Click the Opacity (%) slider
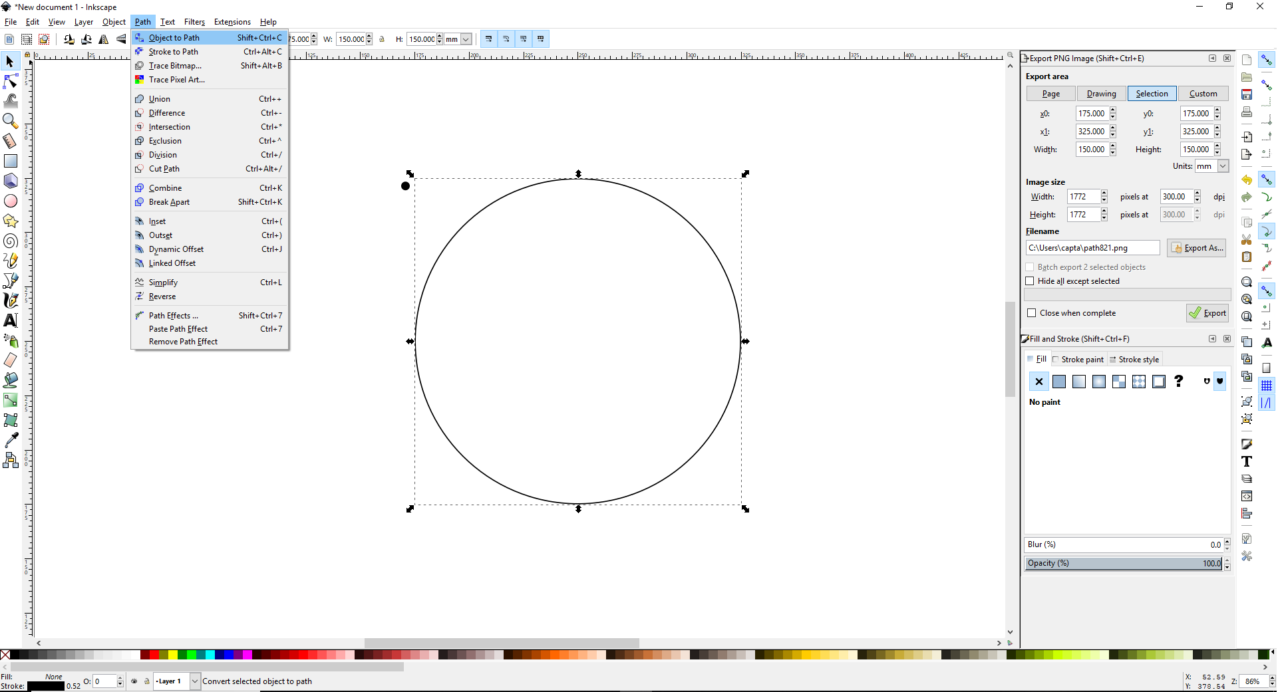This screenshot has height=692, width=1278. click(x=1124, y=564)
